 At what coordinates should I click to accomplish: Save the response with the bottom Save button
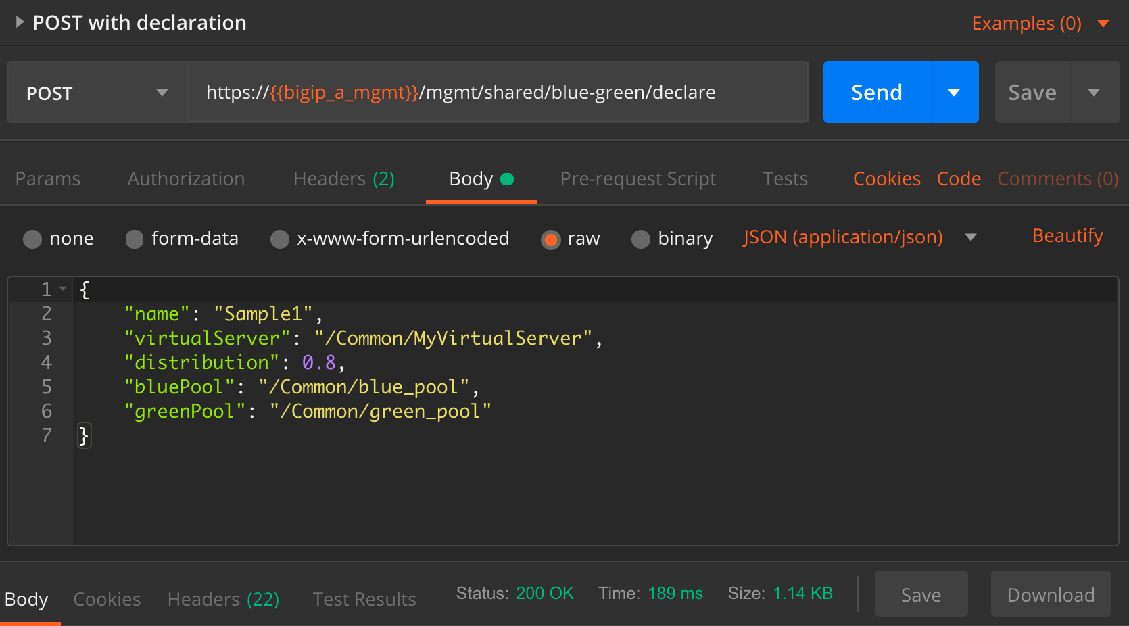921,594
